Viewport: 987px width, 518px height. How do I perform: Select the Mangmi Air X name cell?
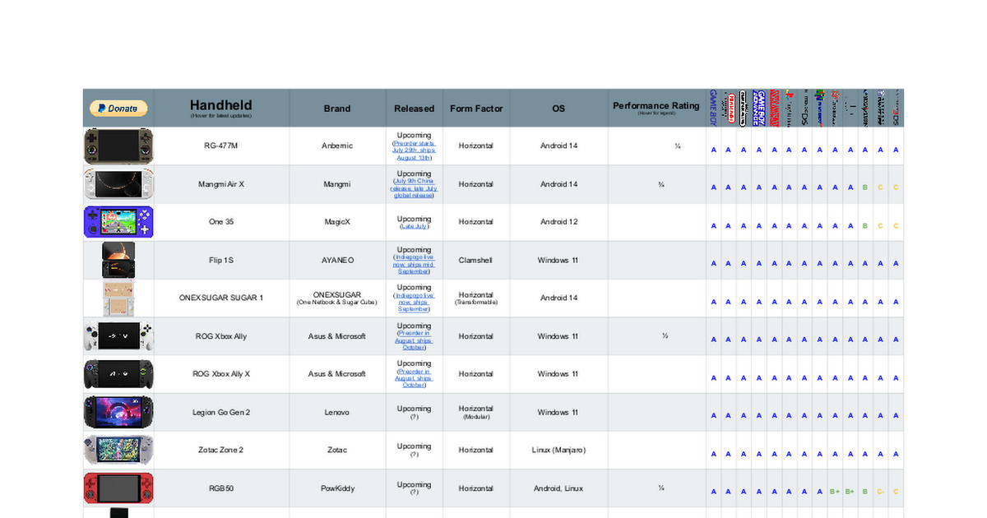pos(221,184)
